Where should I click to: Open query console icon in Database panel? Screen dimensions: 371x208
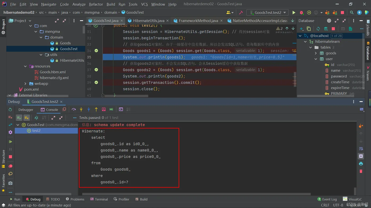350,29
